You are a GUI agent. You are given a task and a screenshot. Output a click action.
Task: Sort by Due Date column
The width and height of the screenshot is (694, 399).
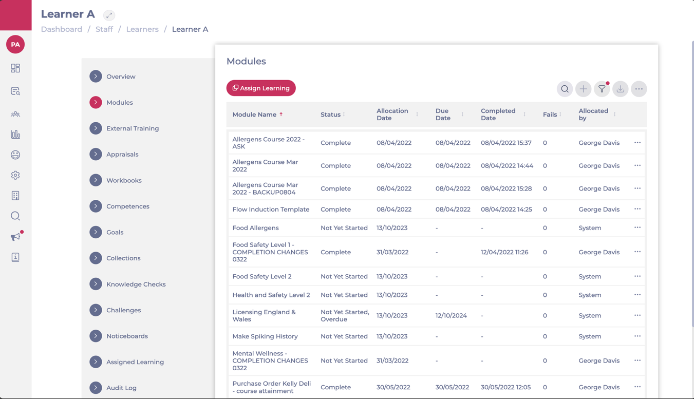click(449, 115)
